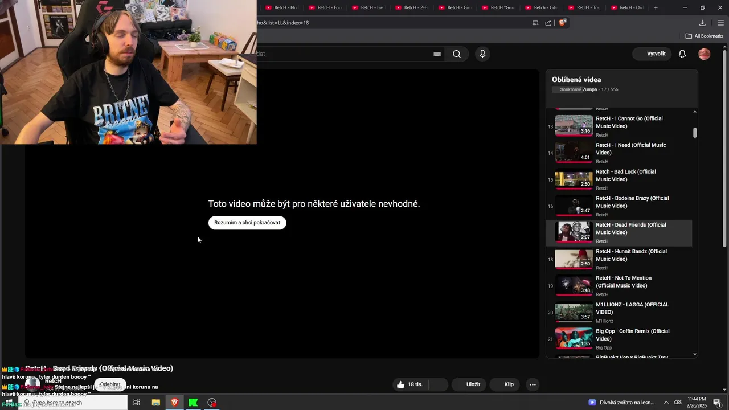
Task: Click 'RetcH - Hunnit Bandz' title text
Action: tap(631, 255)
